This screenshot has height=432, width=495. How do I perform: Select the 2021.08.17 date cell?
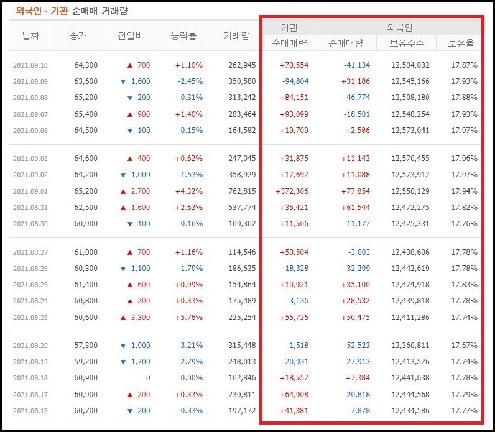click(x=30, y=395)
